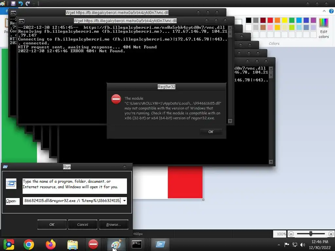Image resolution: width=335 pixels, height=251 pixels.
Task: Switch to the Run dialog taskbar button
Action: (160, 244)
